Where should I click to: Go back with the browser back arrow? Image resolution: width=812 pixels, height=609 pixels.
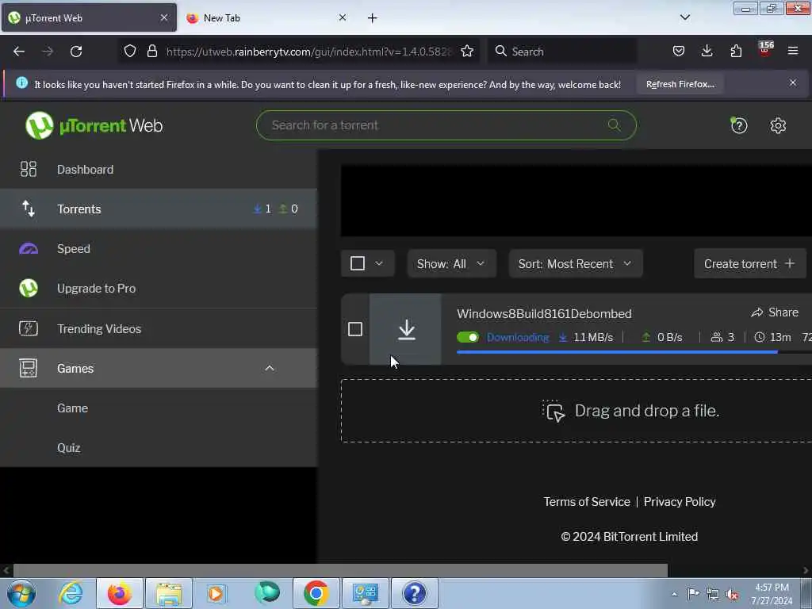click(x=19, y=52)
